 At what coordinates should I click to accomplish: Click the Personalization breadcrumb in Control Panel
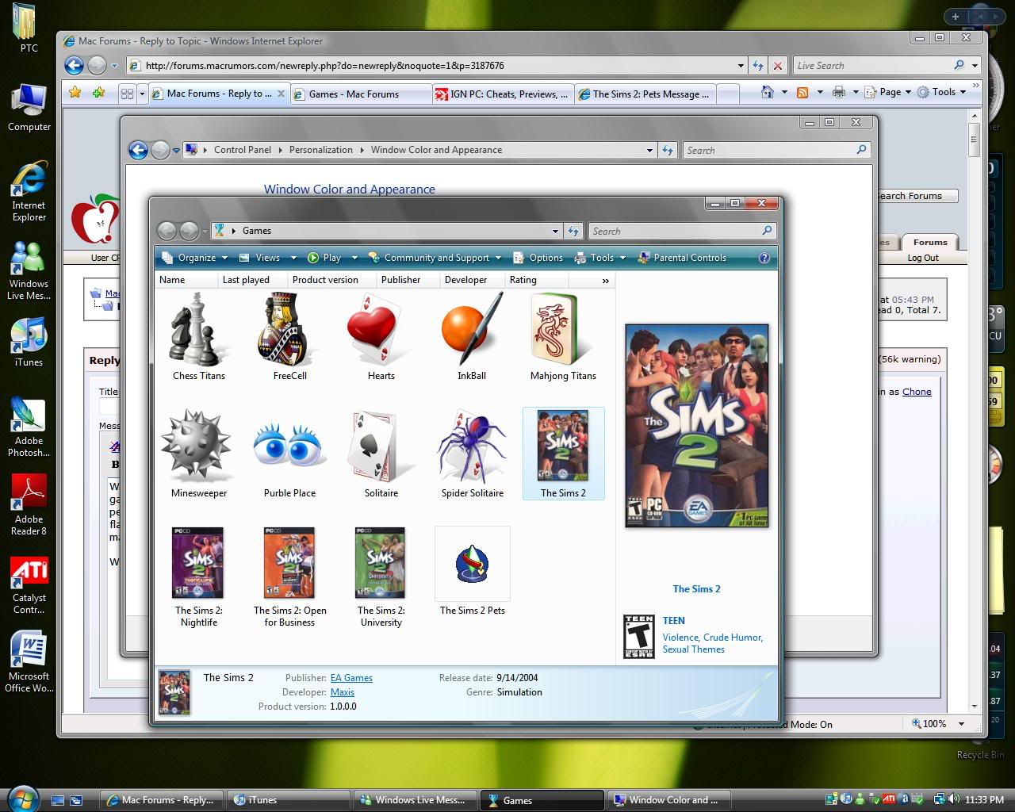pyautogui.click(x=320, y=150)
